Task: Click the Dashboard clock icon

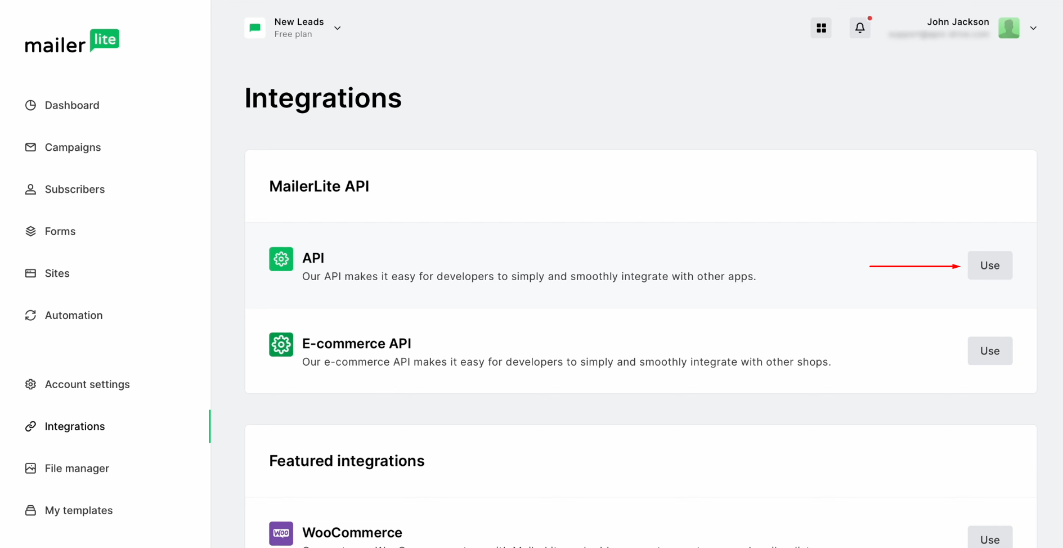Action: pyautogui.click(x=30, y=105)
